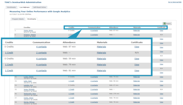Click attendance value 'Web: 56 min'
183x105 pixels.
114,81
